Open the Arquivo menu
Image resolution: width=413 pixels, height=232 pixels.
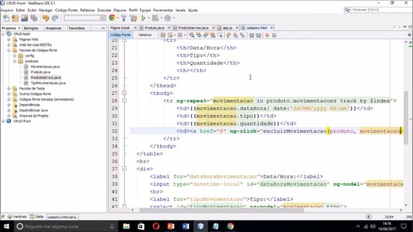coord(7,10)
